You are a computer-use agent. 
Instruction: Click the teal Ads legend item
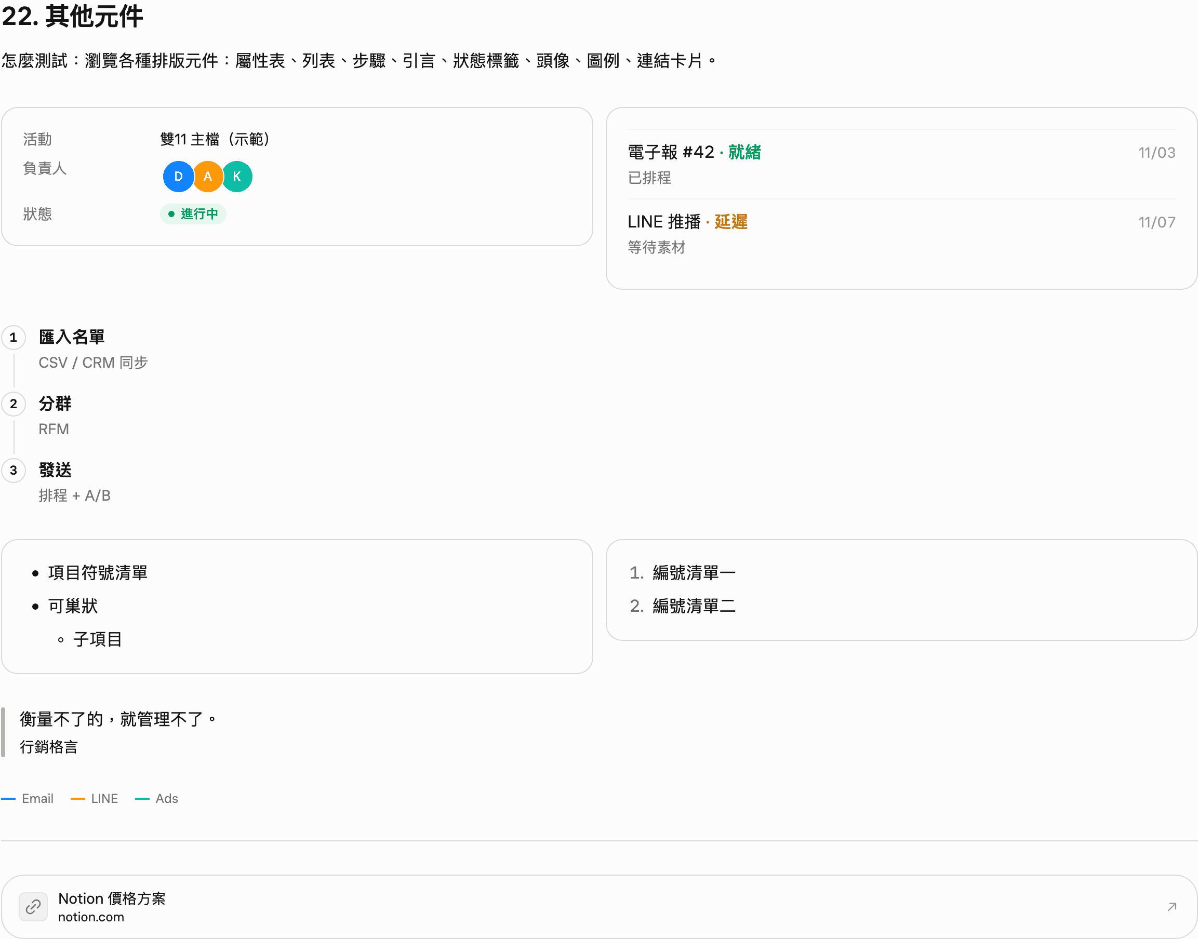157,799
